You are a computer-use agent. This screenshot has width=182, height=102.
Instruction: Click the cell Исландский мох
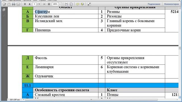click(49, 21)
